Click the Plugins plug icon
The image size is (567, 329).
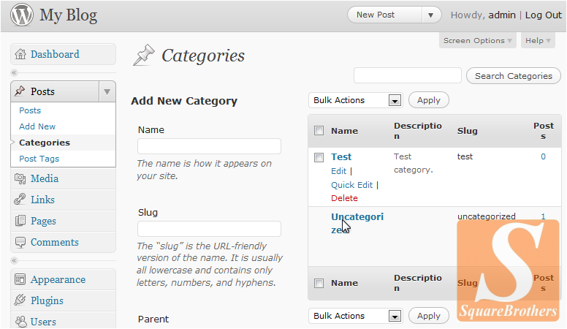(20, 300)
